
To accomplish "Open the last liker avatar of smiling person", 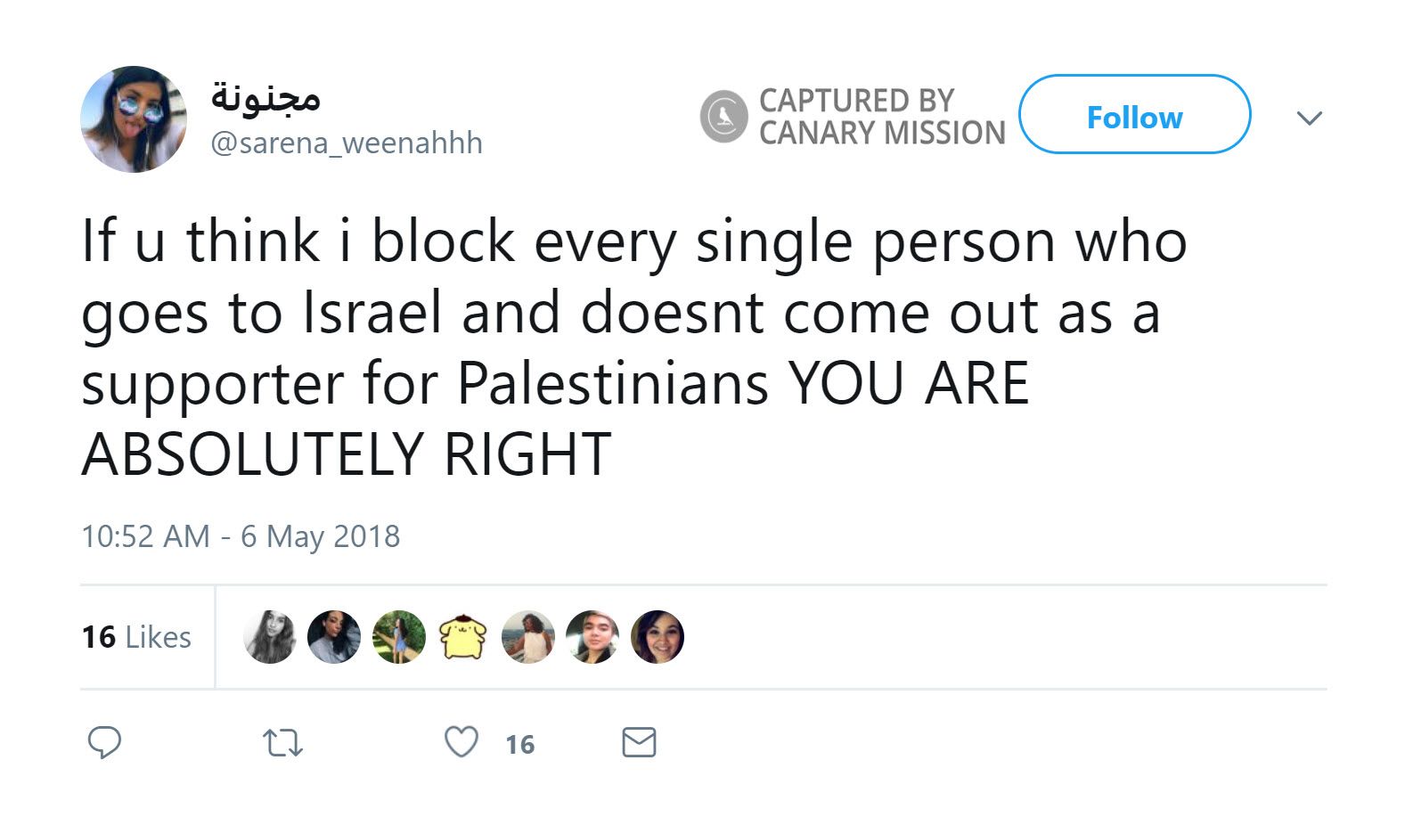I will coord(658,637).
